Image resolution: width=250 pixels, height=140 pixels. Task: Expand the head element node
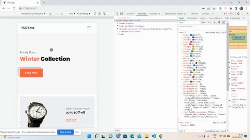point(118,23)
